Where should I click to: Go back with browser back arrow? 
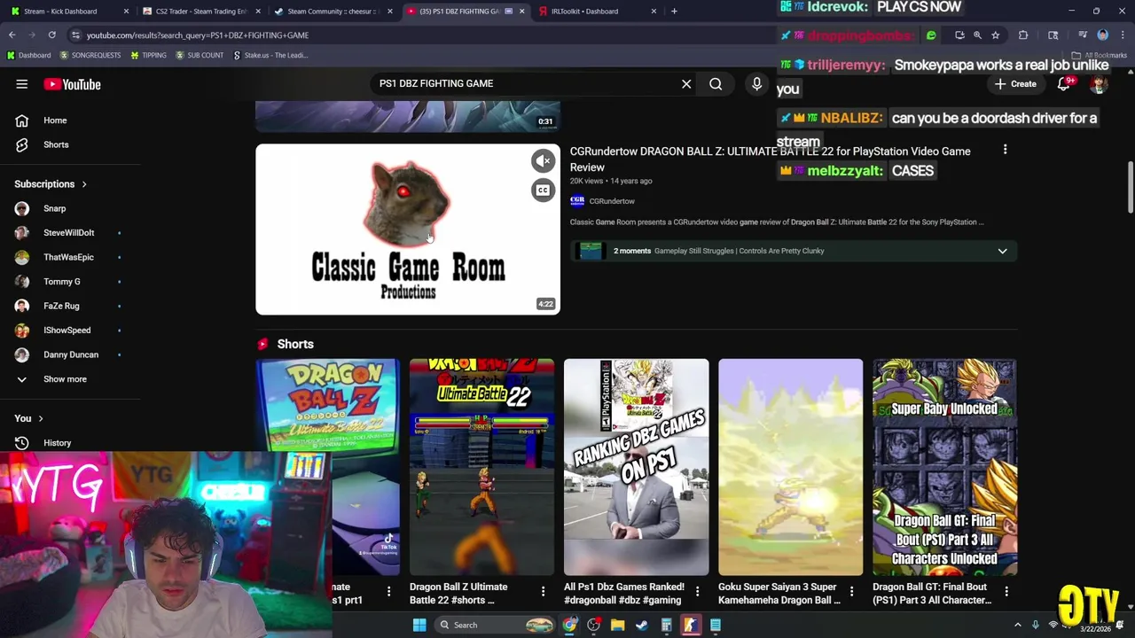[12, 35]
